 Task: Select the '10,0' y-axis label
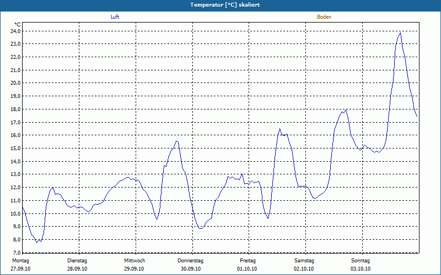click(15, 213)
